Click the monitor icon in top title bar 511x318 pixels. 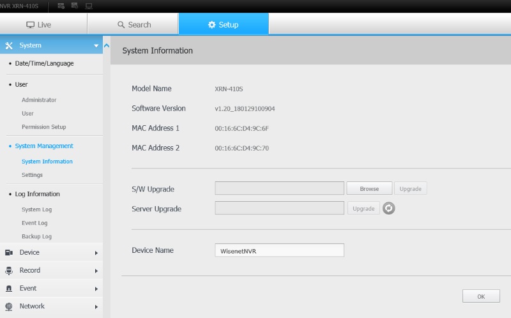[x=88, y=6]
